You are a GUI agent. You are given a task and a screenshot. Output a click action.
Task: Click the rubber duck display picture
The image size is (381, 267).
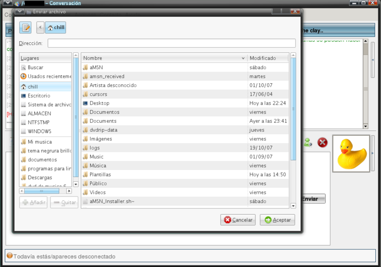(x=351, y=154)
